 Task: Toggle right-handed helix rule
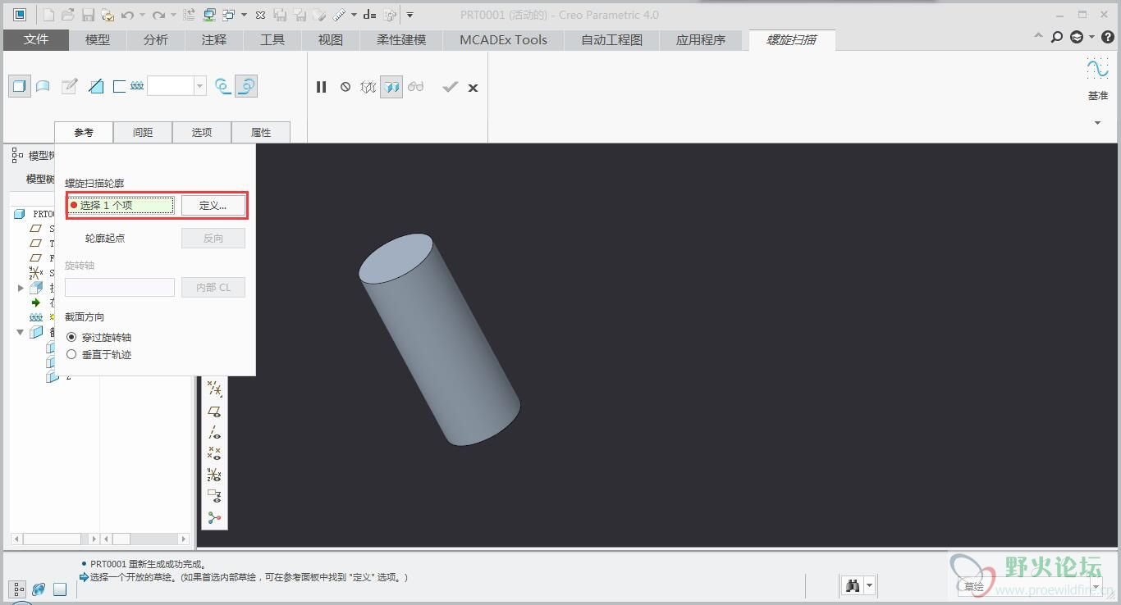[x=246, y=86]
